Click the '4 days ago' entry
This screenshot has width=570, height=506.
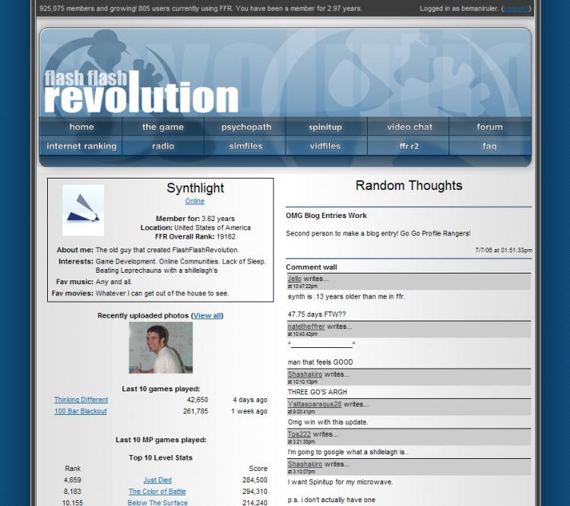click(x=250, y=400)
